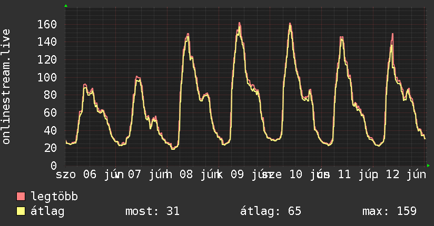Click the '10 jún' date label
Viewport: 434px width, 226px height.
pos(310,174)
